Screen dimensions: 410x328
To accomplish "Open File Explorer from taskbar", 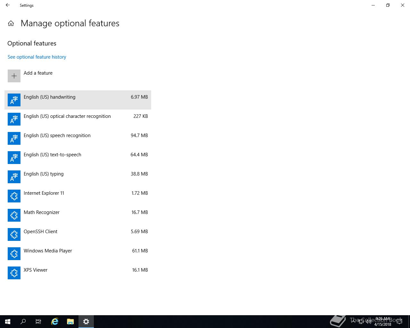I will pos(70,322).
